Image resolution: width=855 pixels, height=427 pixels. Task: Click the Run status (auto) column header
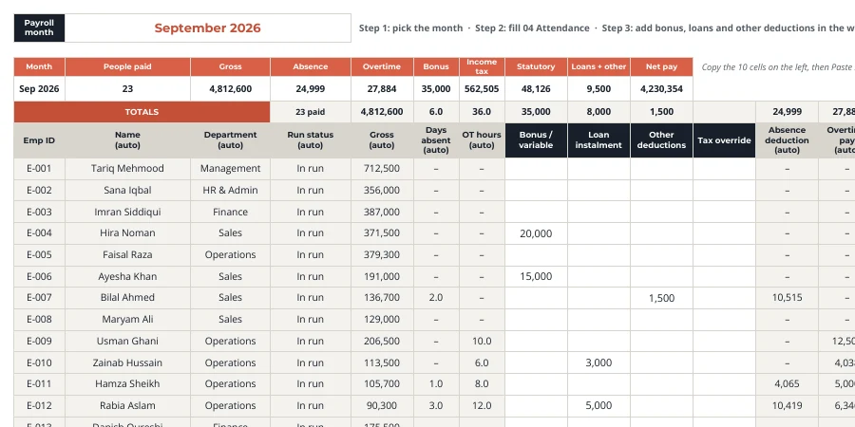point(311,140)
